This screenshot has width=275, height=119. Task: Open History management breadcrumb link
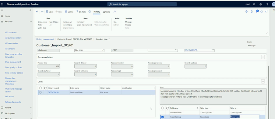tap(45, 39)
